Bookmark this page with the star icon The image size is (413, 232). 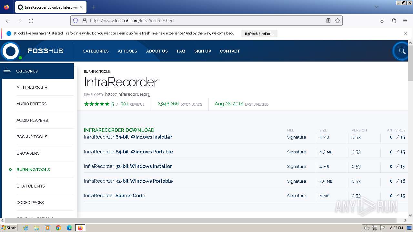pyautogui.click(x=337, y=21)
